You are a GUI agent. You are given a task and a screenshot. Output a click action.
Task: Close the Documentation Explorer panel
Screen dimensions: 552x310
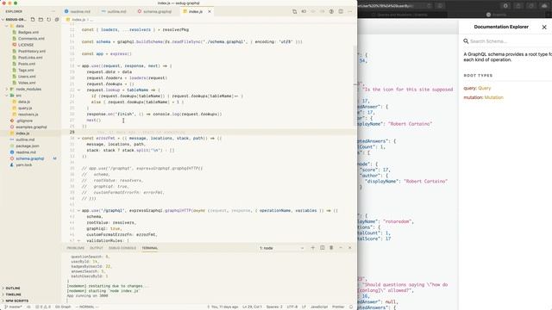(544, 27)
